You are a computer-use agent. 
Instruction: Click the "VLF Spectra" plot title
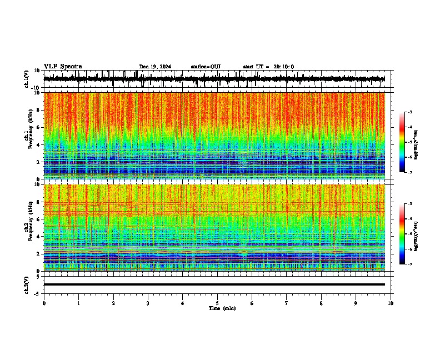pyautogui.click(x=63, y=67)
